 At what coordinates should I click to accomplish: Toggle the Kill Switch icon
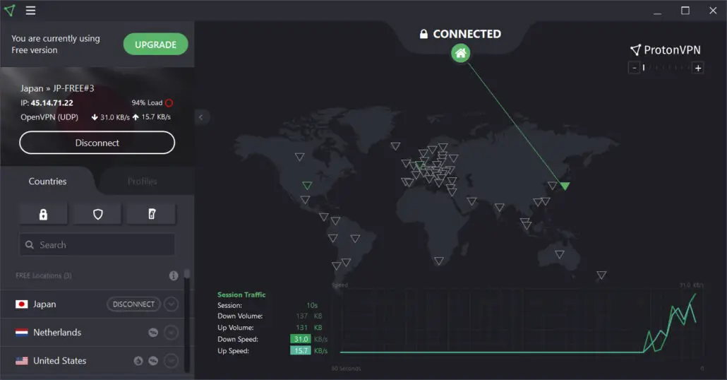152,214
